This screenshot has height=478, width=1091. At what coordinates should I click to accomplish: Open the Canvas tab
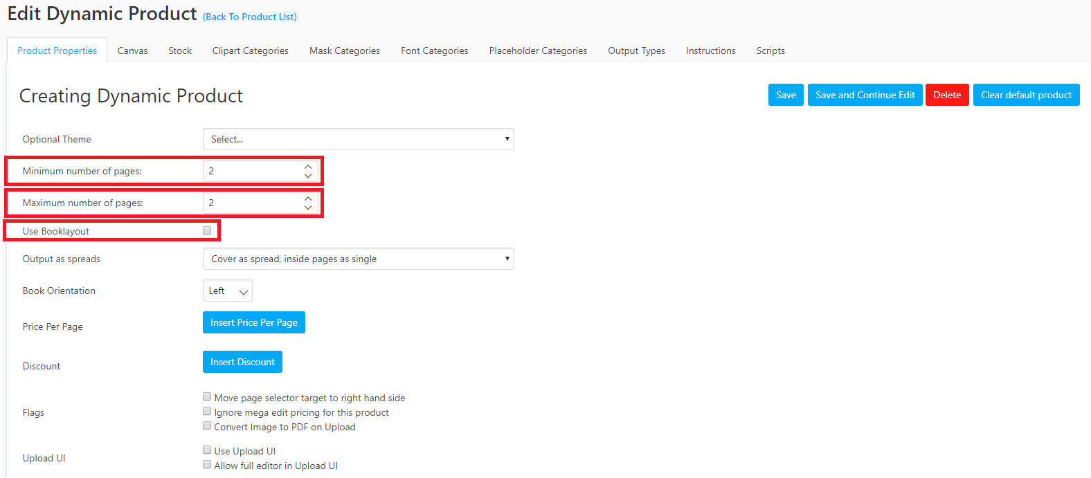coord(133,50)
